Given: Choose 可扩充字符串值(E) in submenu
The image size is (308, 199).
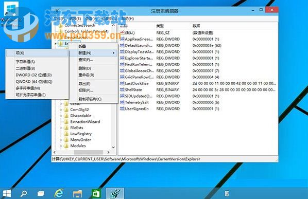Looking at the screenshot, I should [x=37, y=95].
